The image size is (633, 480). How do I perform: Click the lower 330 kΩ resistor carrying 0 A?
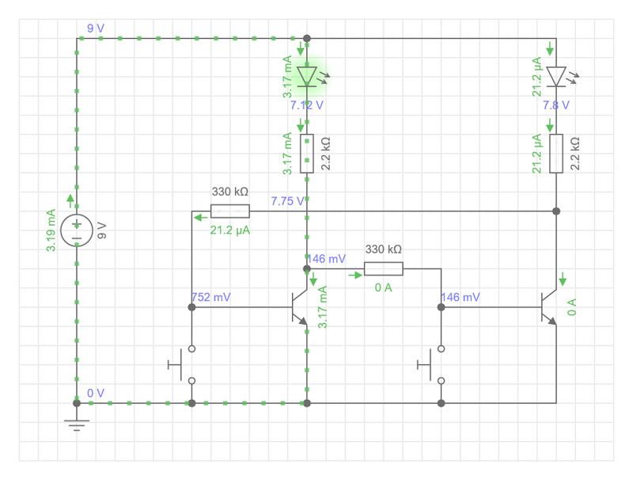click(384, 269)
